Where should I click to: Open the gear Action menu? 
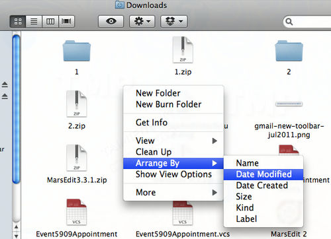pos(142,21)
